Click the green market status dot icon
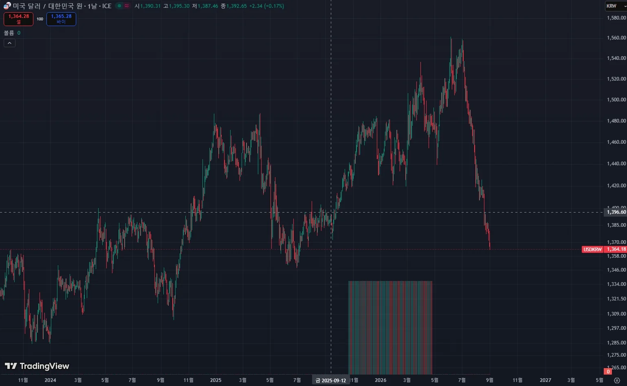 [x=119, y=6]
